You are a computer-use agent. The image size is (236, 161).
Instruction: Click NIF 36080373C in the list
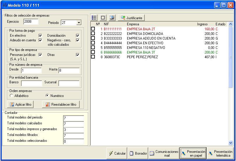pyautogui.click(x=112, y=57)
